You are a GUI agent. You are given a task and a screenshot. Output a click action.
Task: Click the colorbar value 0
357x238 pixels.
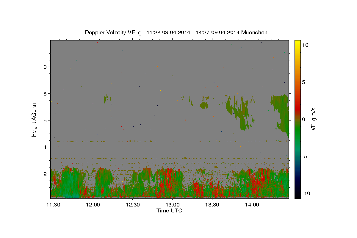[303, 119]
